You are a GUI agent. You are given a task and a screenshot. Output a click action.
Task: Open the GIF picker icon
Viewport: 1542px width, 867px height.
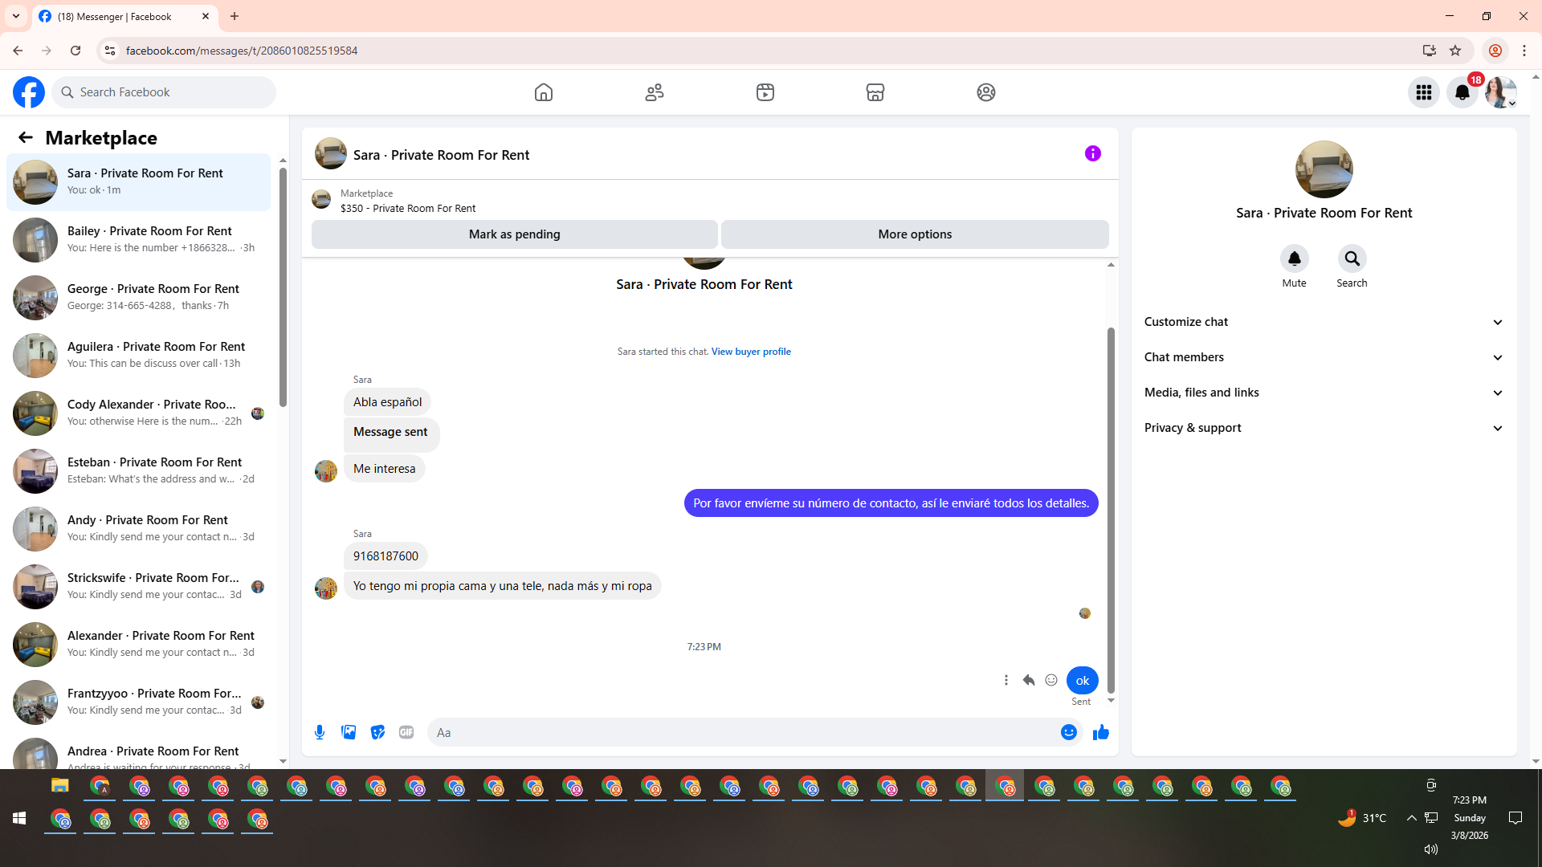[406, 732]
